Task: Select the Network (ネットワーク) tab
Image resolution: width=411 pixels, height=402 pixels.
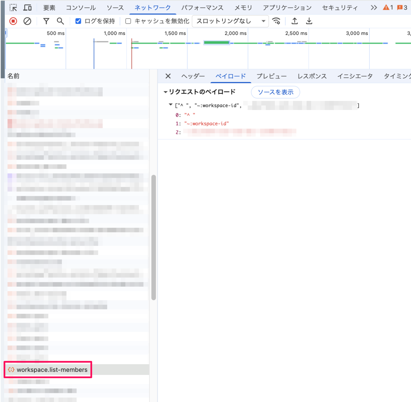Action: click(x=153, y=8)
